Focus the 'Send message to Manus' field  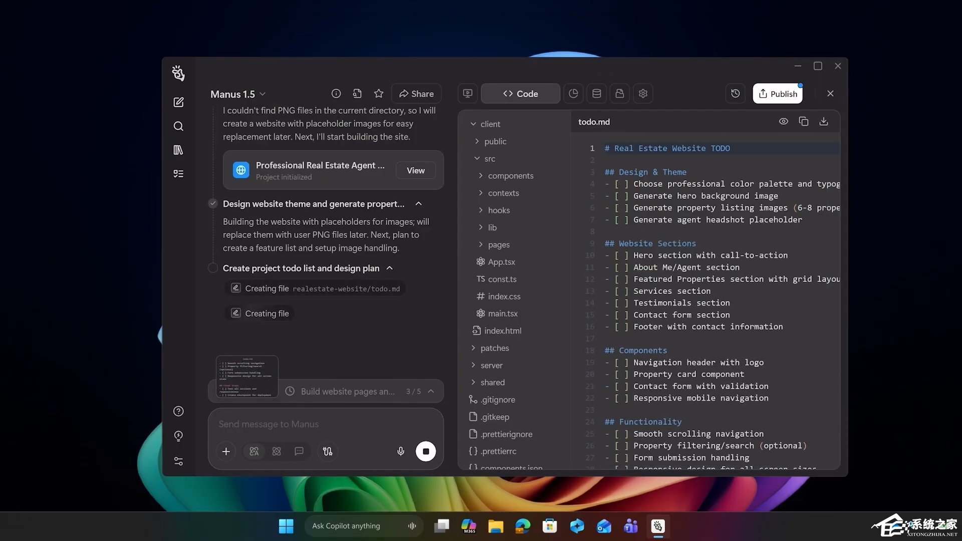tap(326, 424)
